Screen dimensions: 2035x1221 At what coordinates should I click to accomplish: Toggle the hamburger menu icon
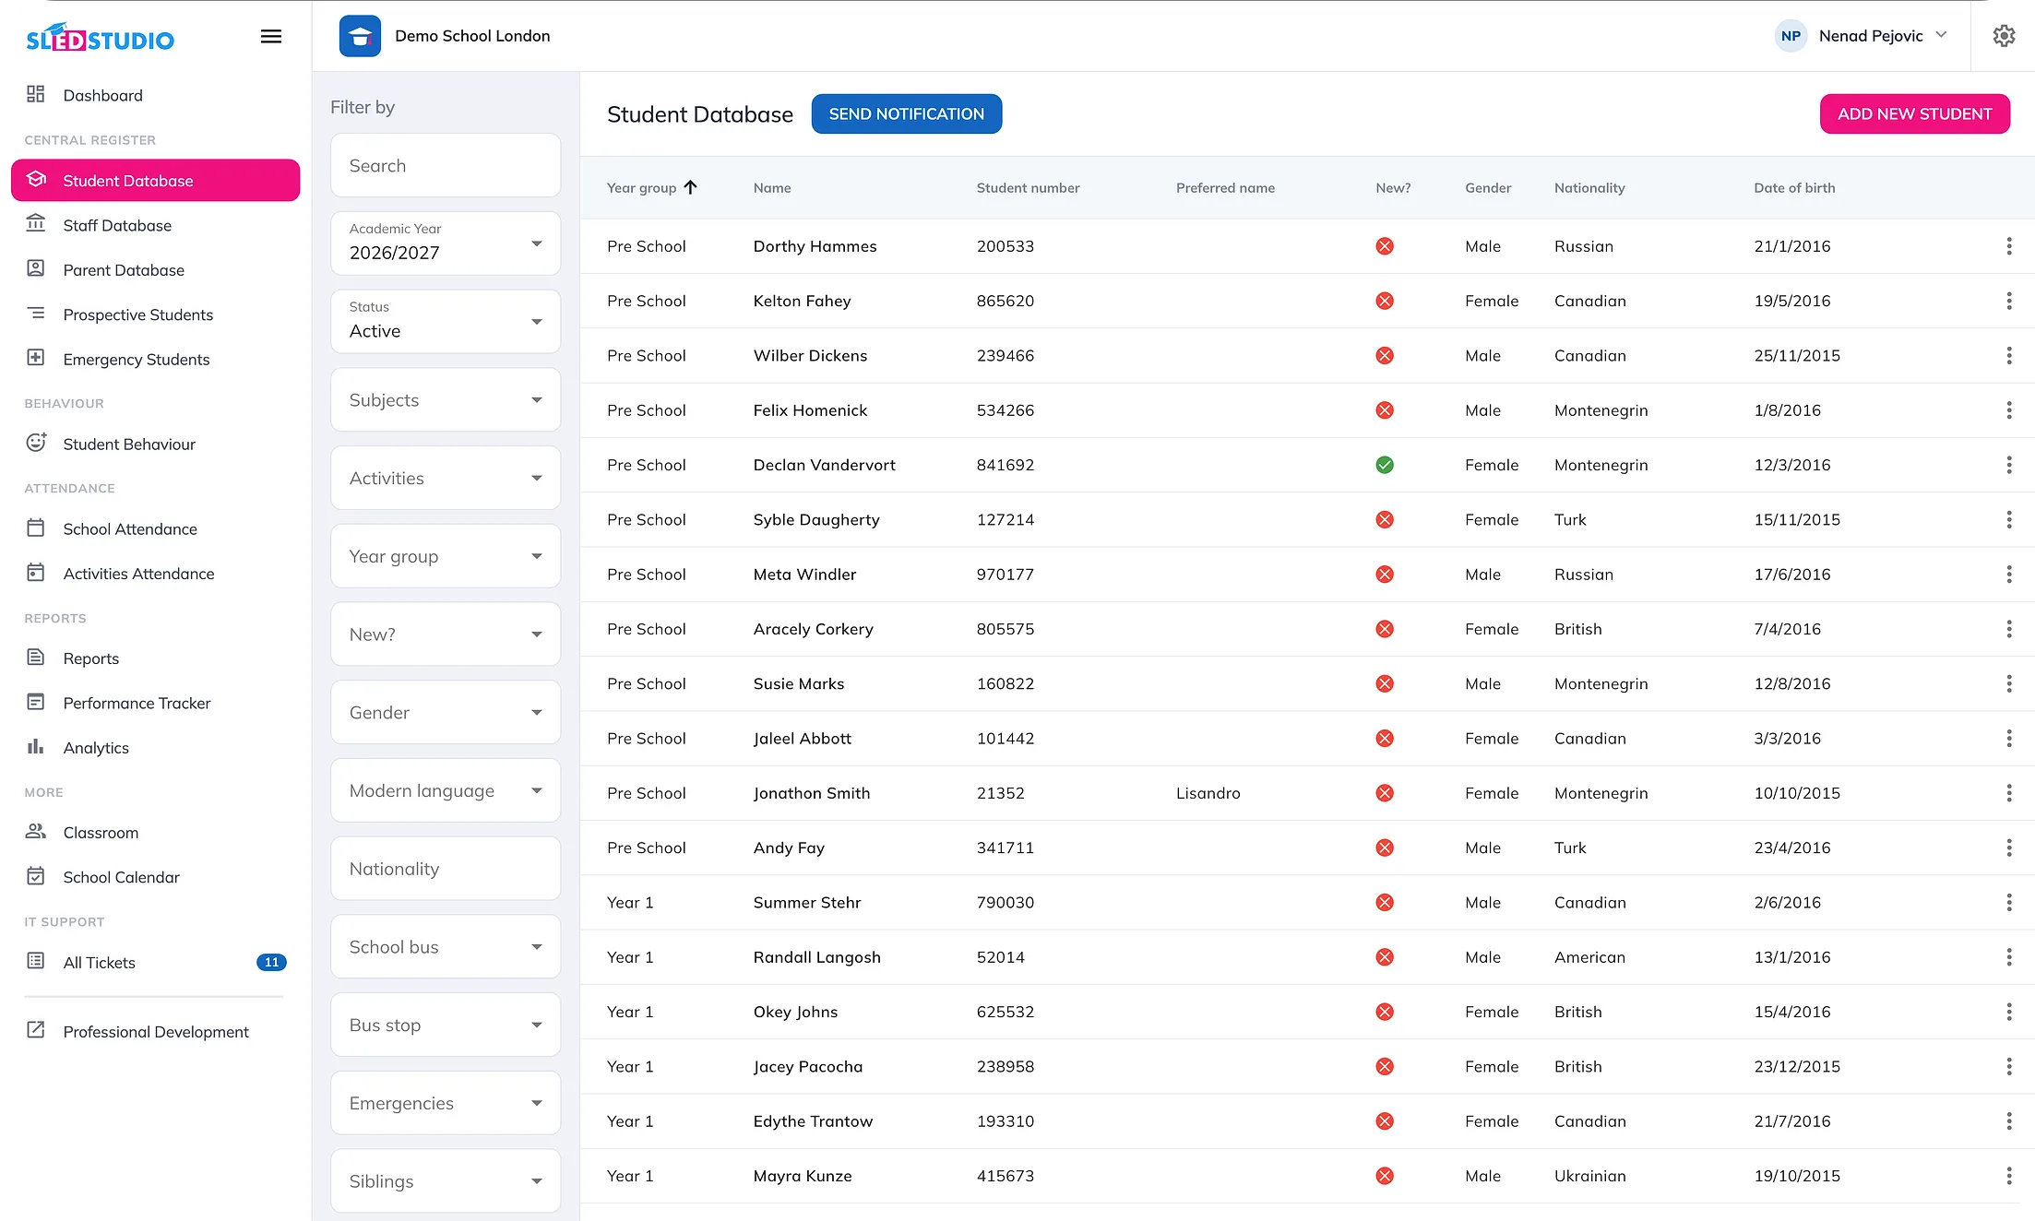tap(270, 37)
